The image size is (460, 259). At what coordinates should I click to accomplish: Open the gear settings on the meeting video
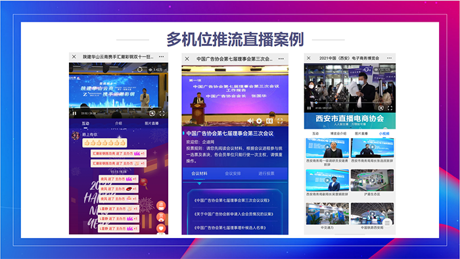(x=259, y=121)
